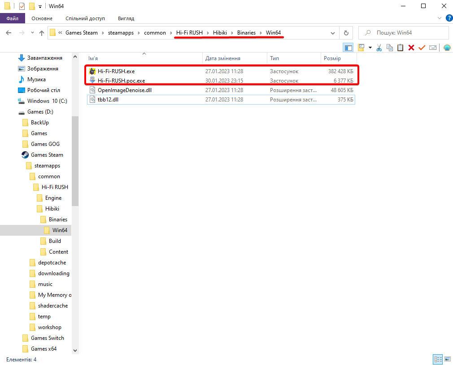The image size is (453, 365).
Task: Click the rename icon in the toolbar
Action: point(433,48)
